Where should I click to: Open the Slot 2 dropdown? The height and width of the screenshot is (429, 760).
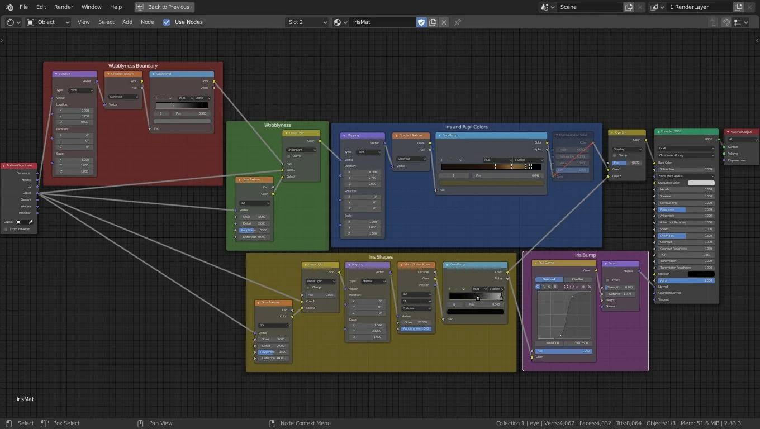pyautogui.click(x=307, y=22)
